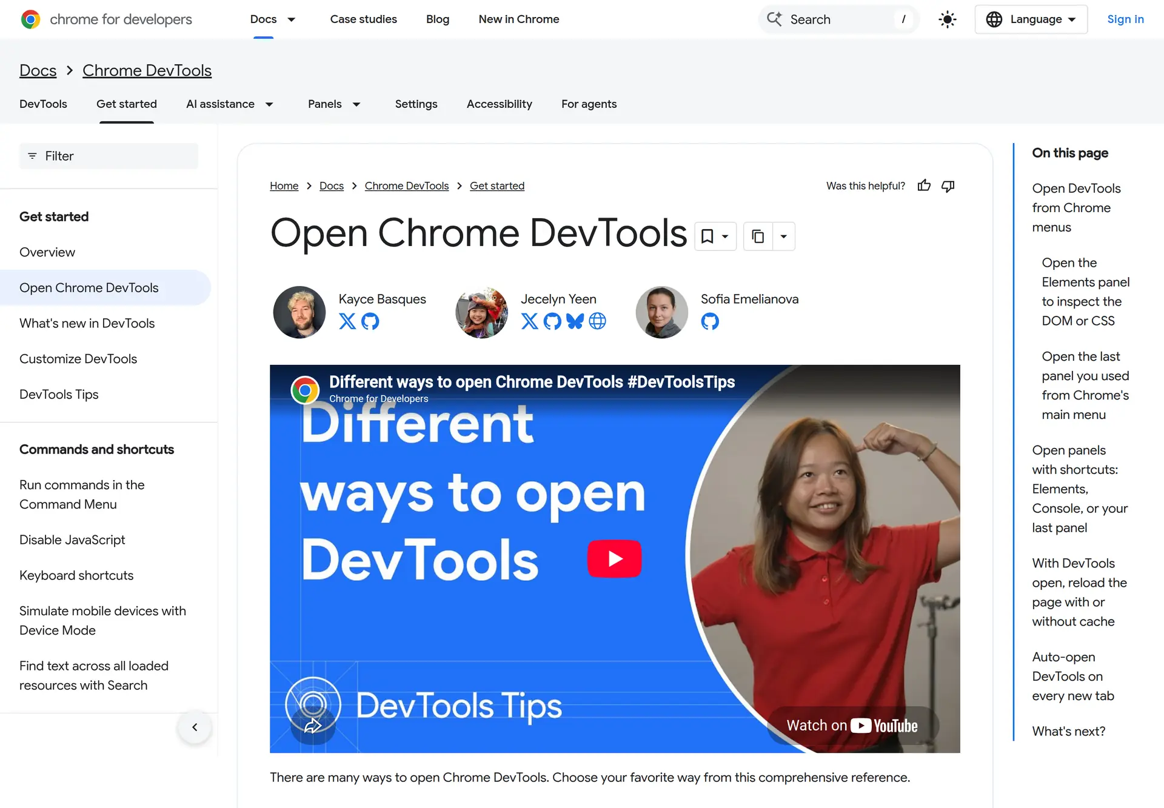This screenshot has width=1164, height=808.
Task: Open Kayce Basques's GitHub icon
Action: click(370, 321)
